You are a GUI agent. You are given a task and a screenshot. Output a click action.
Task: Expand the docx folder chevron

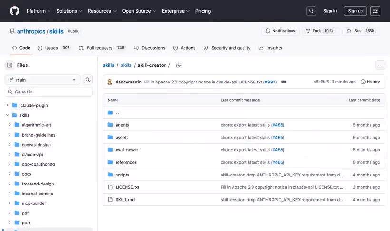(x=10, y=174)
